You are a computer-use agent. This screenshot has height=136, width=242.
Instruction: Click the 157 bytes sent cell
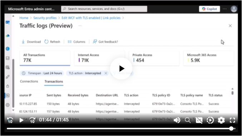click(x=53, y=111)
